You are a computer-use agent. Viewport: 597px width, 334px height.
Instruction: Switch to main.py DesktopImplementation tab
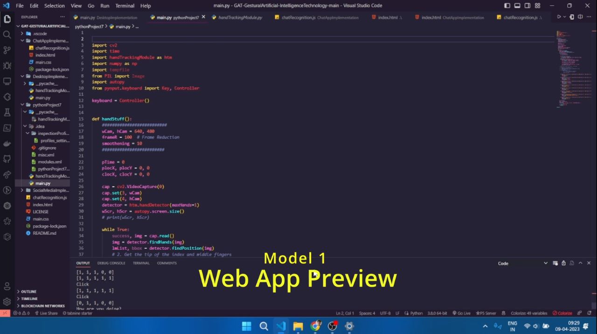pos(108,17)
